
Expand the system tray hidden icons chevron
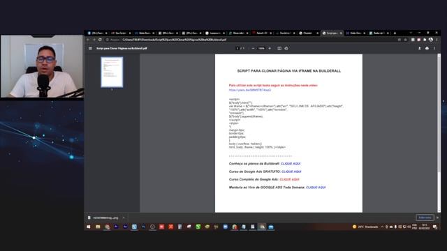coord(382,227)
